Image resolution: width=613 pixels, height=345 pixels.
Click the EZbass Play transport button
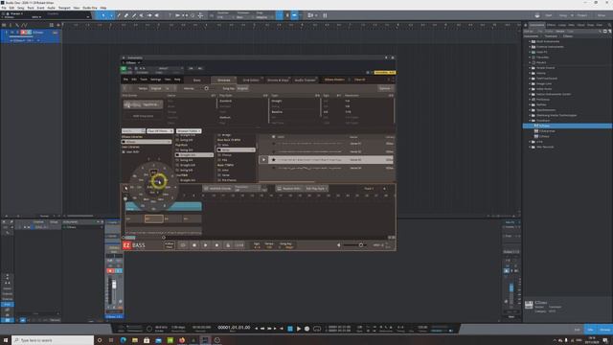(x=205, y=245)
